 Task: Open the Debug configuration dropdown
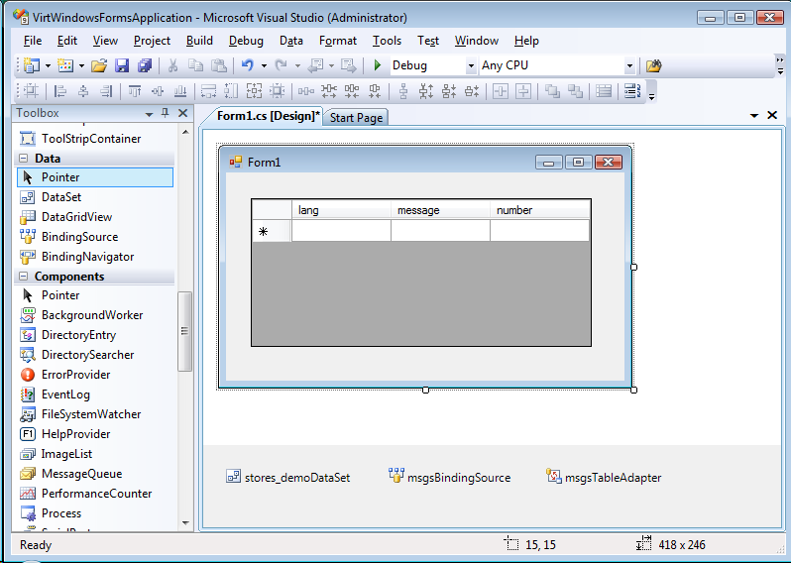click(471, 66)
